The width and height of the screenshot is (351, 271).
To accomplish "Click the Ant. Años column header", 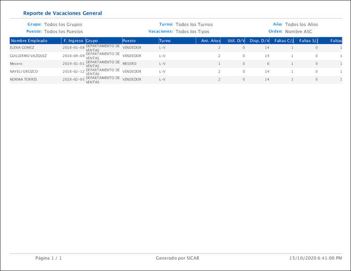I will point(211,41).
